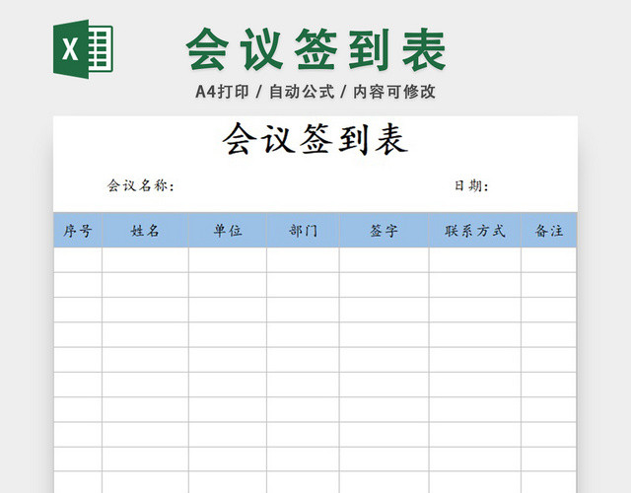
Task: Select the 姓名 column header
Action: click(145, 231)
